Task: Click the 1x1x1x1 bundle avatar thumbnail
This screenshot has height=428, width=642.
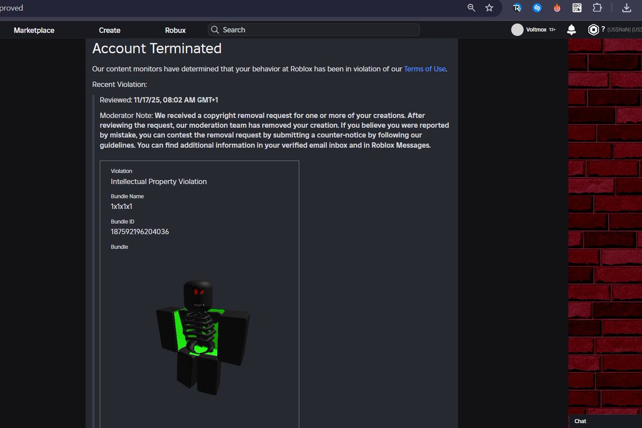Action: click(203, 338)
